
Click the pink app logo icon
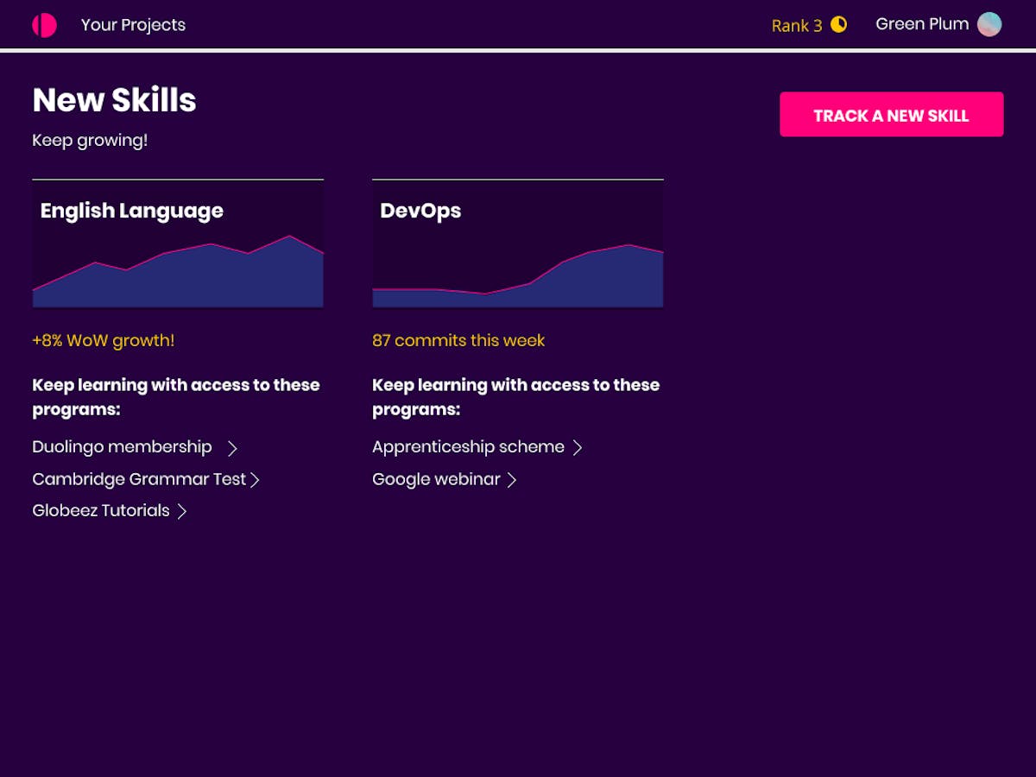(44, 25)
